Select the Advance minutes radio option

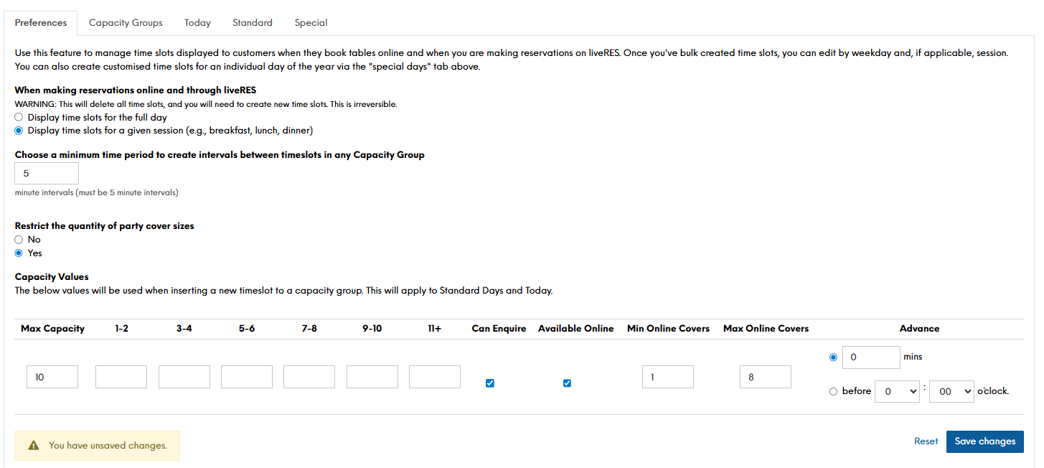tap(833, 357)
